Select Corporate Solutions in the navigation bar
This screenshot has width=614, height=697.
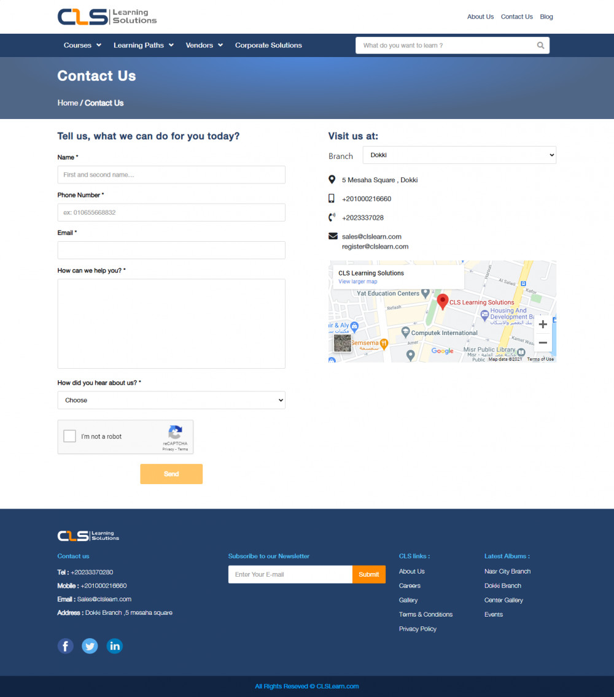pos(268,45)
